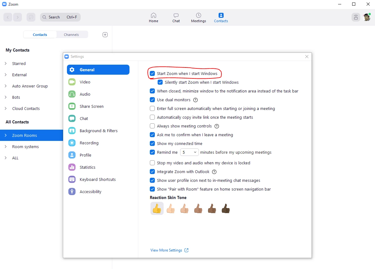Click external link icon by View More Settings
This screenshot has width=375, height=269.
(186, 250)
